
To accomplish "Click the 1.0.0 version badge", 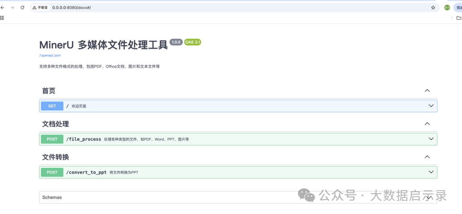I will [176, 42].
